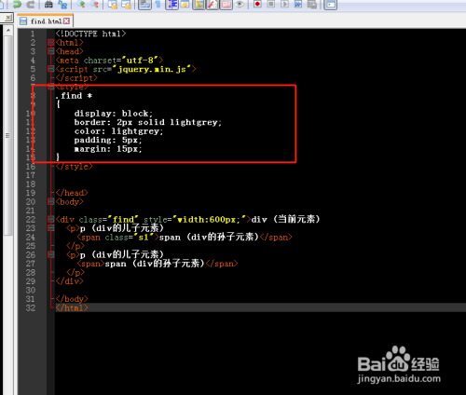466x395 pixels.
Task: Click the left panel scrollbar up arrow
Action: pyautogui.click(x=8, y=31)
